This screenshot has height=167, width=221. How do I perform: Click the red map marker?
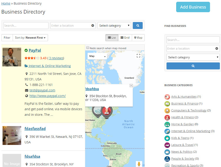coord(107,112)
